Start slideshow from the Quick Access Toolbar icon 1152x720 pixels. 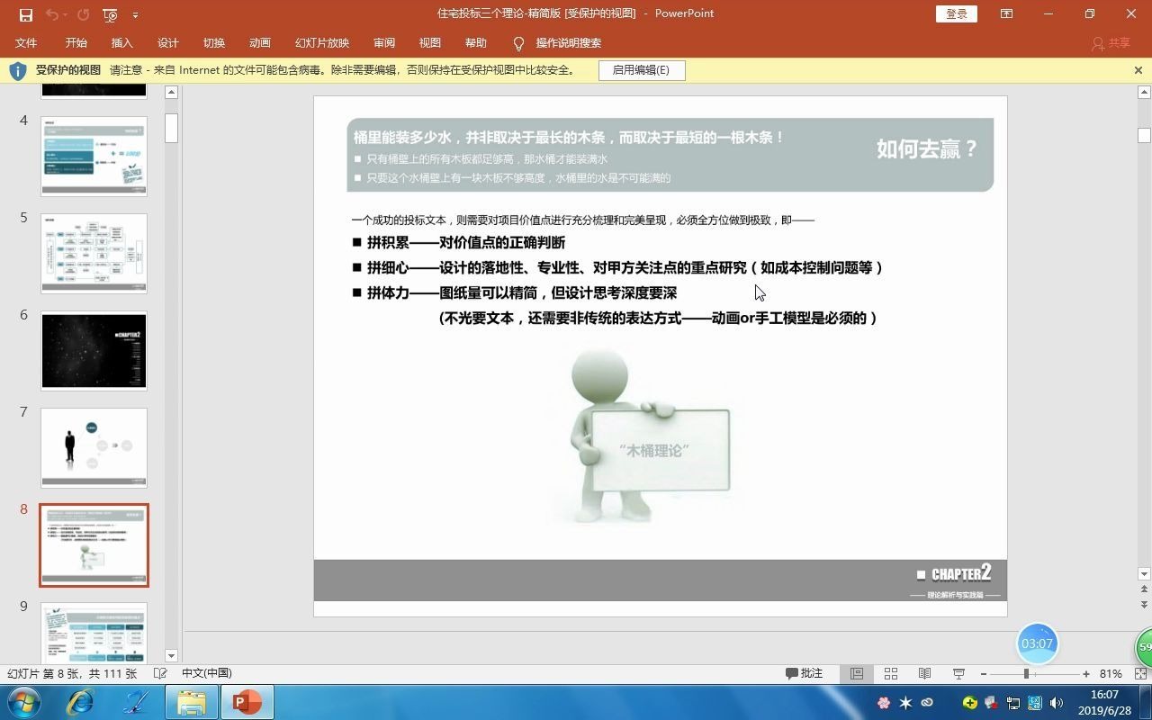click(109, 14)
